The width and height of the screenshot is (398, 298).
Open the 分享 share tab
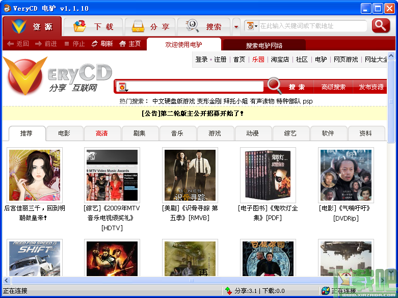coord(150,26)
